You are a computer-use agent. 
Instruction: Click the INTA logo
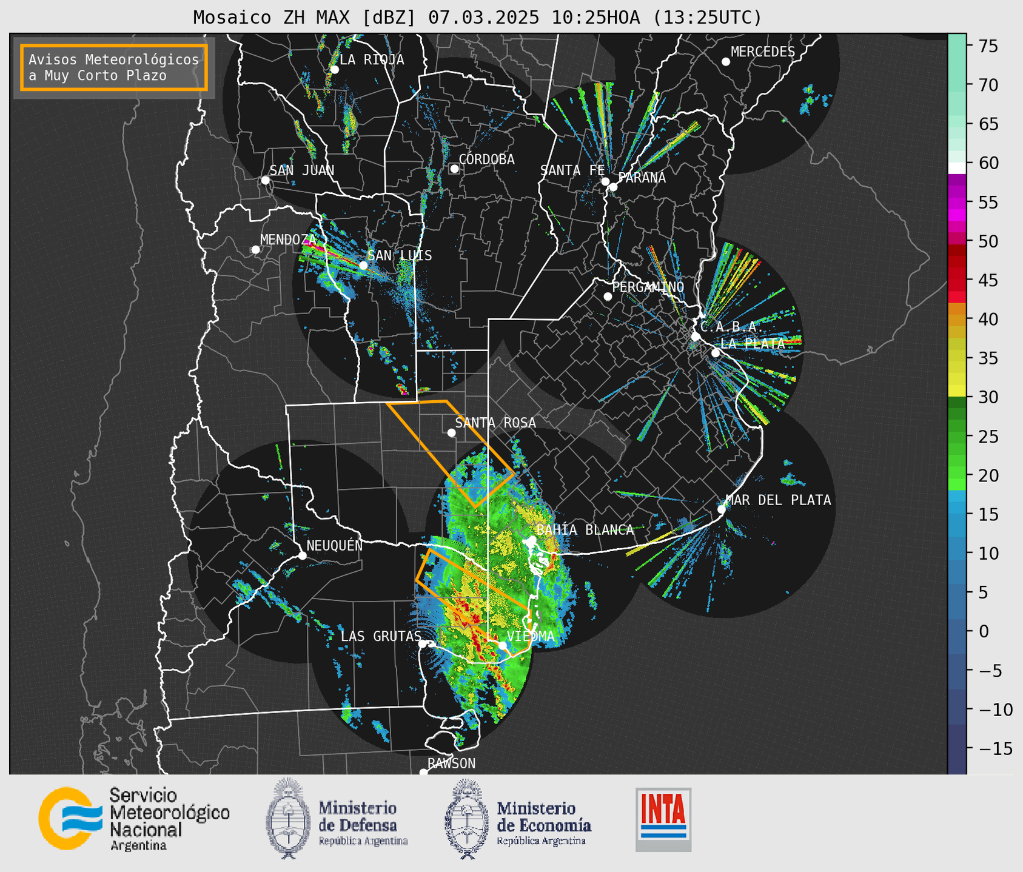point(663,819)
